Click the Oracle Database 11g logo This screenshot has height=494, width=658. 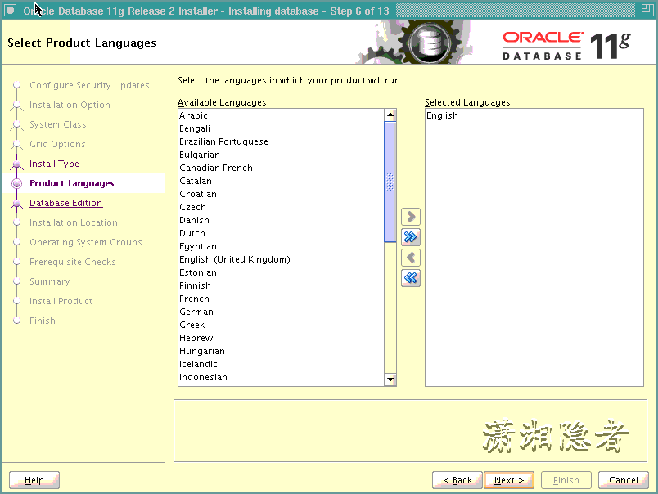[566, 41]
